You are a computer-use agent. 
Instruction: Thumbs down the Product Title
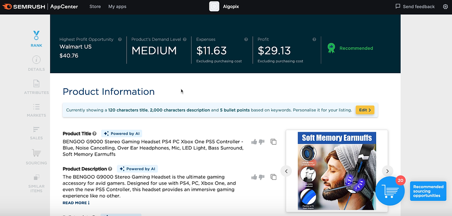pos(262,142)
